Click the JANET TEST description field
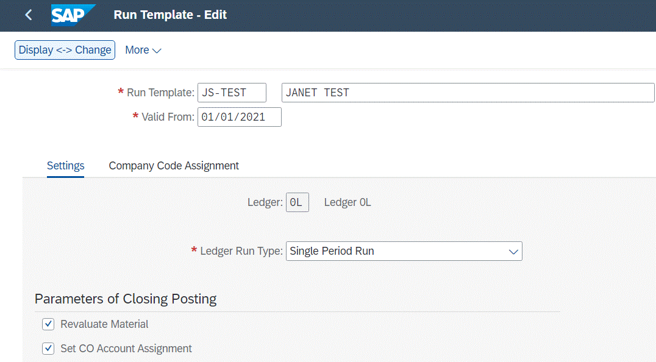Viewport: 656px width, 362px height. click(x=467, y=92)
